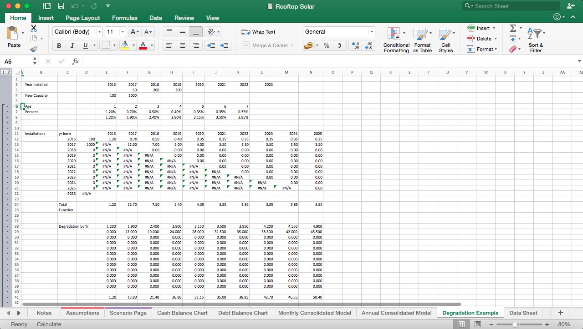Clear cell contents with the eraser icon
This screenshot has width=583, height=329.
pyautogui.click(x=514, y=49)
